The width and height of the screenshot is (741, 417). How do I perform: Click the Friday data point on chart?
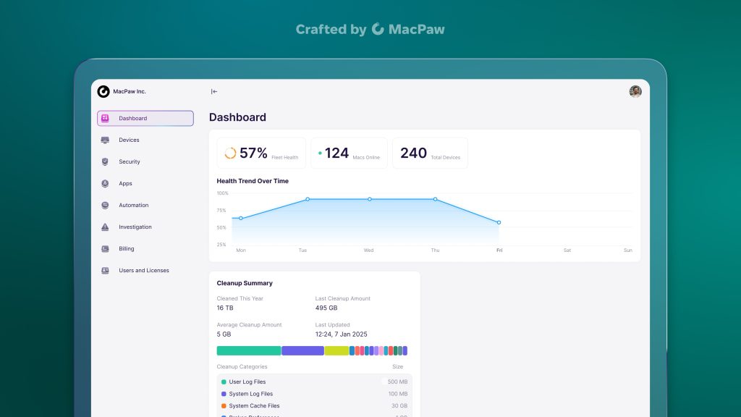tap(499, 222)
